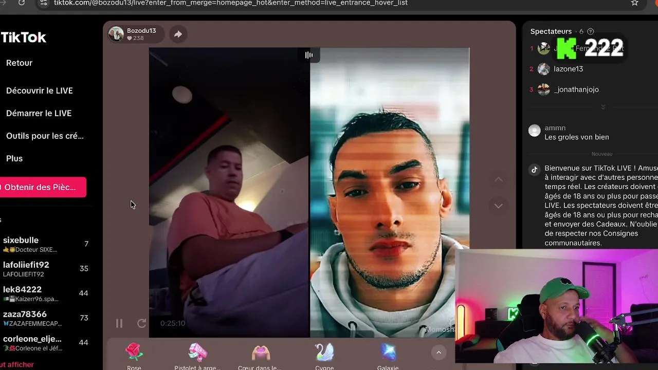Expand the gift bar with up chevron
Image resolution: width=658 pixels, height=370 pixels.
(438, 352)
